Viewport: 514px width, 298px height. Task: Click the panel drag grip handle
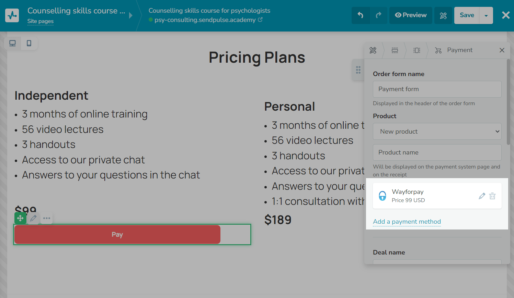(358, 70)
